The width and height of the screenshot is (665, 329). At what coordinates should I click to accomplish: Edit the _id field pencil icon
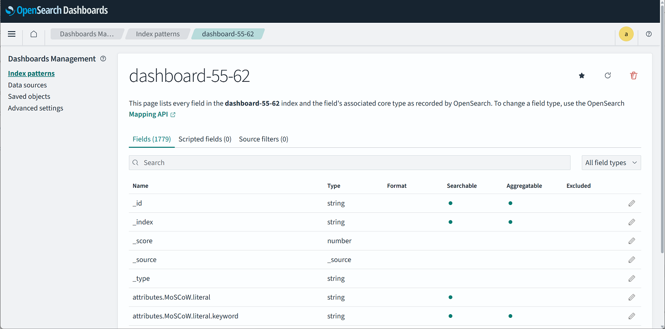(x=632, y=204)
